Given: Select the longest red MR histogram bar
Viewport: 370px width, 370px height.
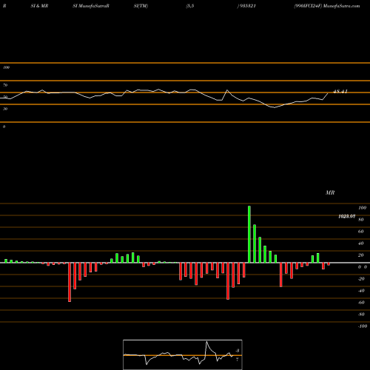Looking at the screenshot, I should (70, 282).
